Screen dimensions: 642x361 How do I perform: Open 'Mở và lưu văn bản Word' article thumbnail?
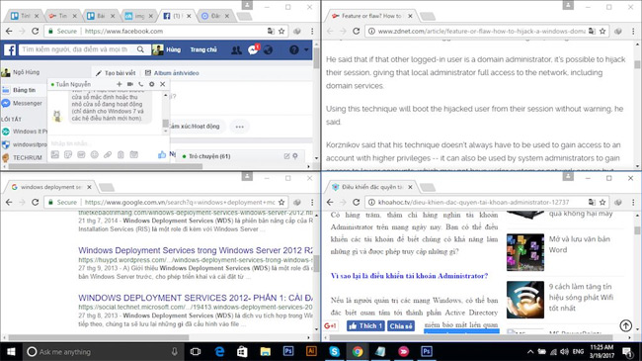point(525,252)
